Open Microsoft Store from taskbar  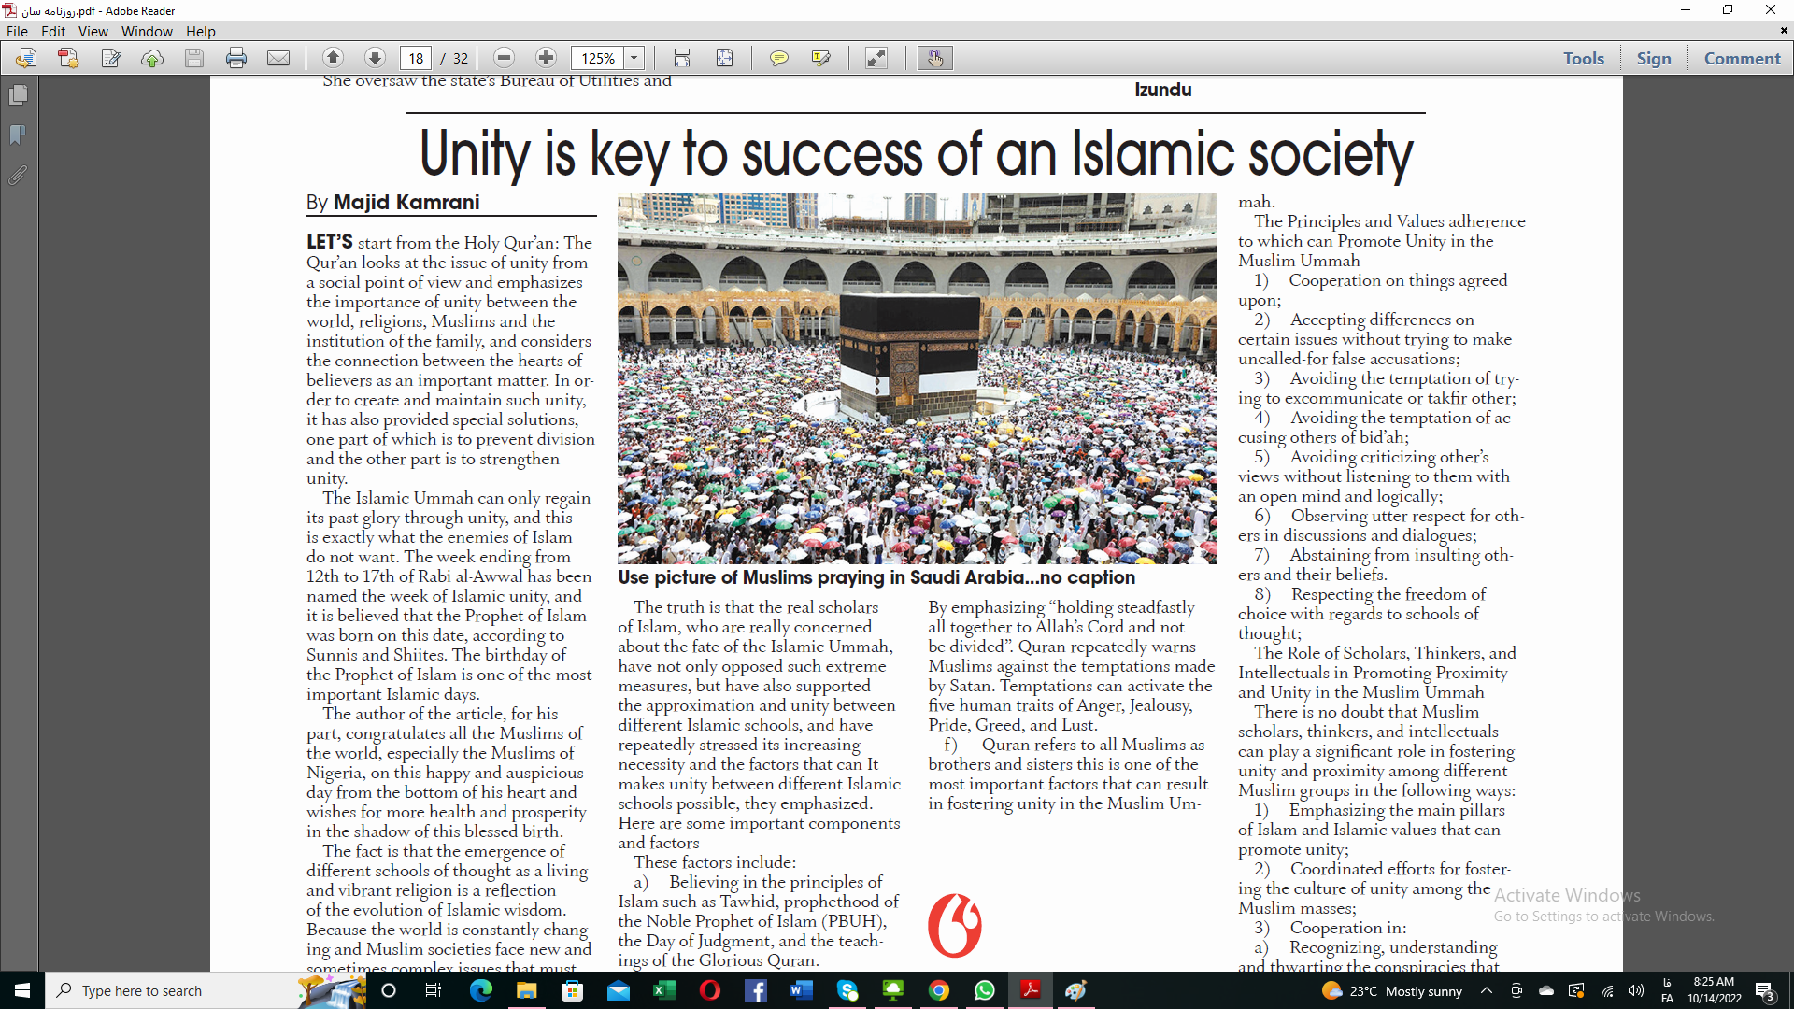click(x=573, y=990)
